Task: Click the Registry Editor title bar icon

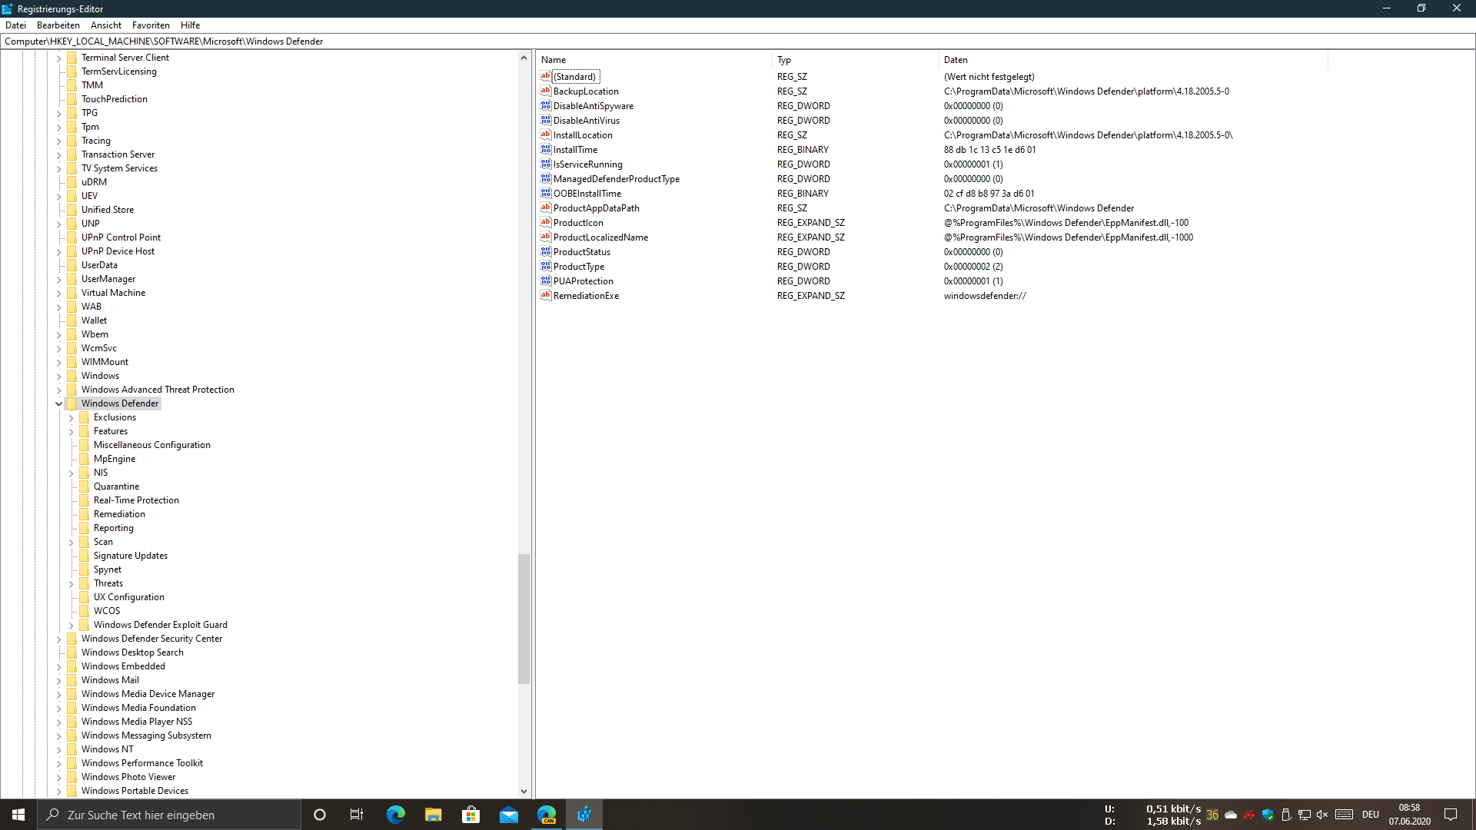Action: [7, 8]
